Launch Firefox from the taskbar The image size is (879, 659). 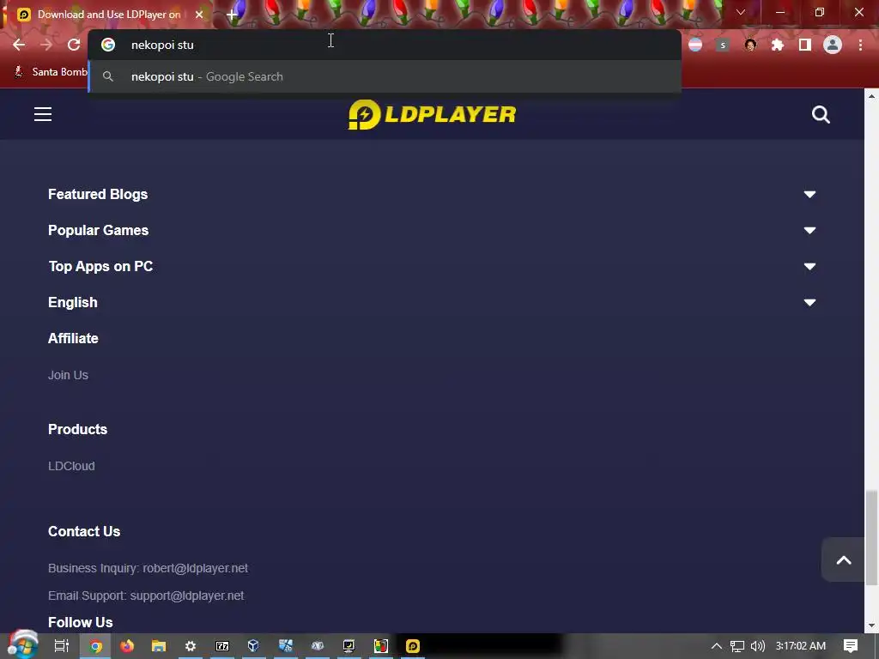pyautogui.click(x=127, y=646)
